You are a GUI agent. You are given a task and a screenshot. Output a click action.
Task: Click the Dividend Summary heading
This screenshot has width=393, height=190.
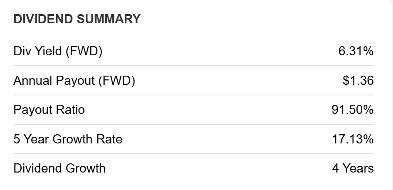click(x=77, y=19)
